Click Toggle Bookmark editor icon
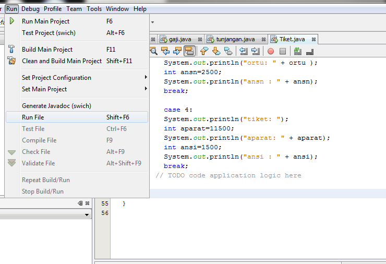Viewport: 386px width, 264px height. [228, 51]
